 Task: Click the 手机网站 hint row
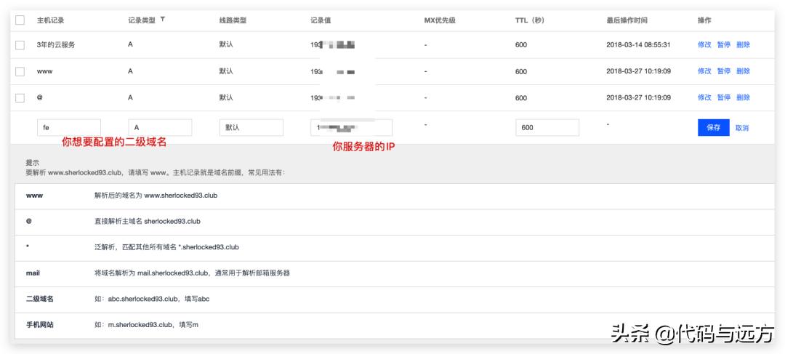(x=395, y=326)
